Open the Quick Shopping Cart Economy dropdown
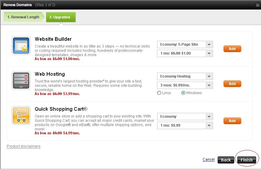 coord(185,117)
